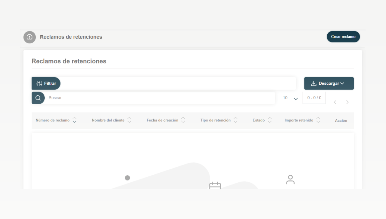Sort by Fecha de creación column
The height and width of the screenshot is (219, 386).
[183, 120]
